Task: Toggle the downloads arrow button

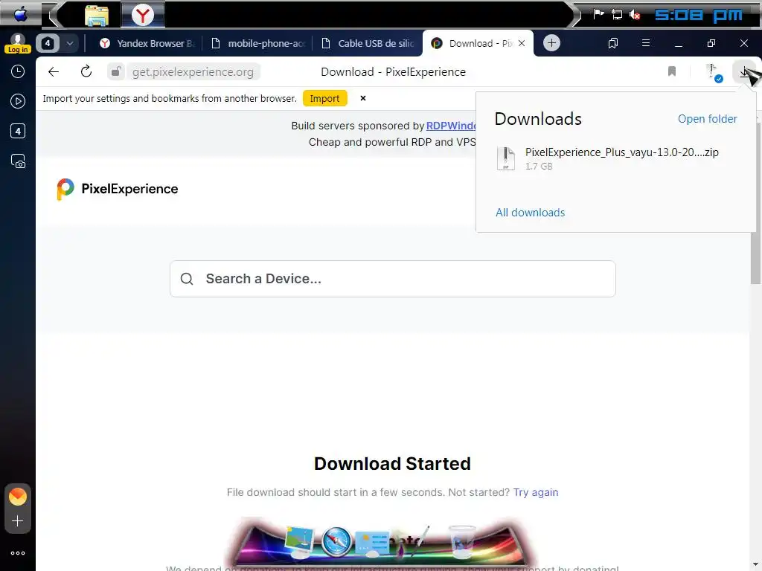Action: [743, 72]
